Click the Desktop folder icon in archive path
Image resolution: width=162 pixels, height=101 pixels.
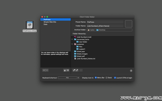tap(97, 30)
